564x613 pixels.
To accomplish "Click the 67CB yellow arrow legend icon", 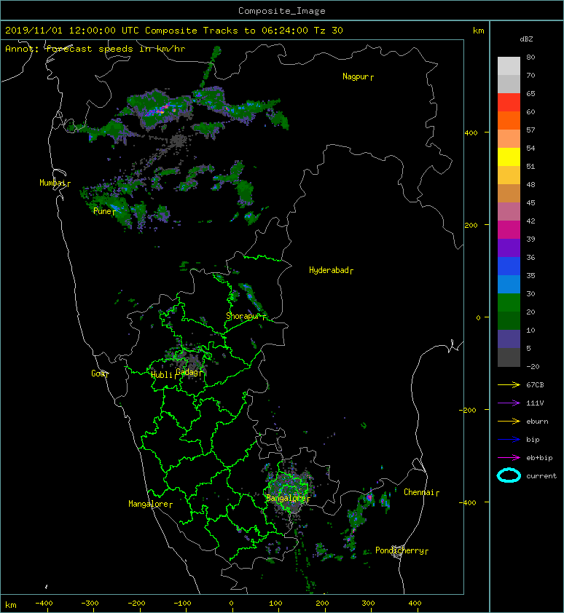I will (x=509, y=385).
